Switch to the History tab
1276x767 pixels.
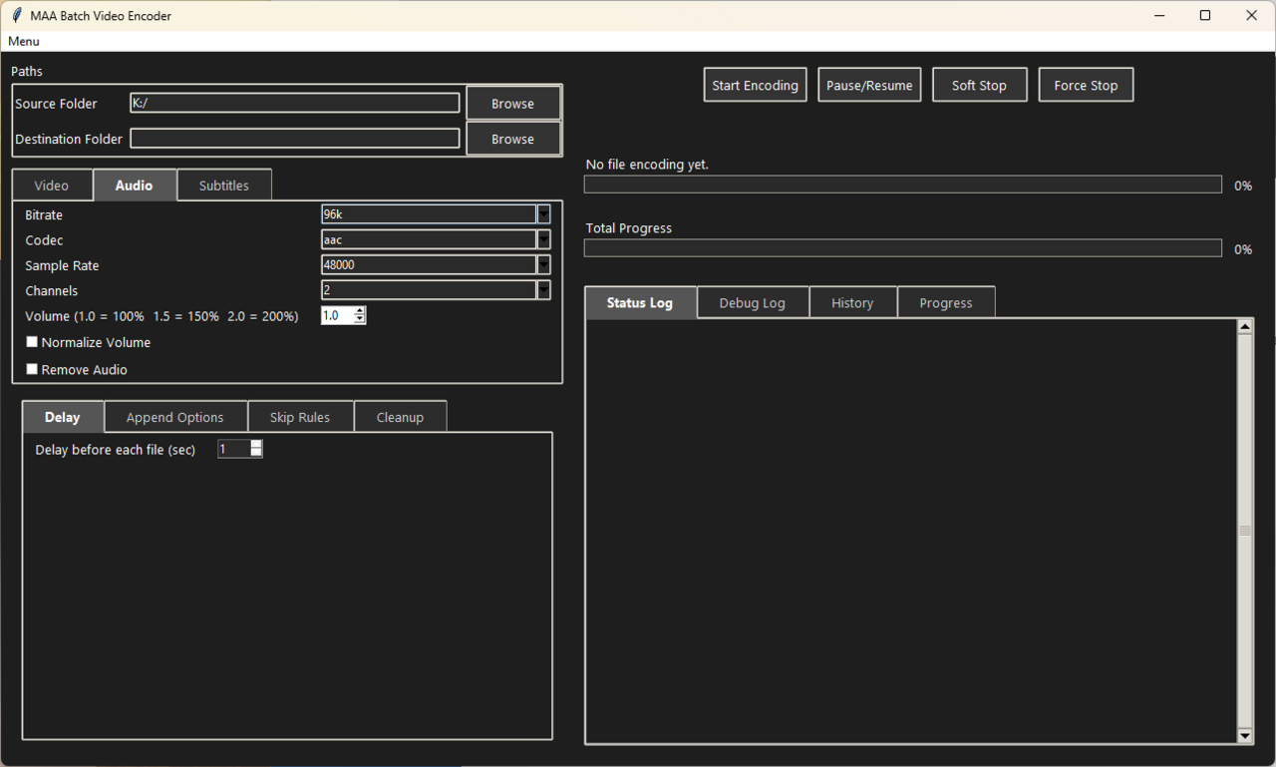[852, 302]
